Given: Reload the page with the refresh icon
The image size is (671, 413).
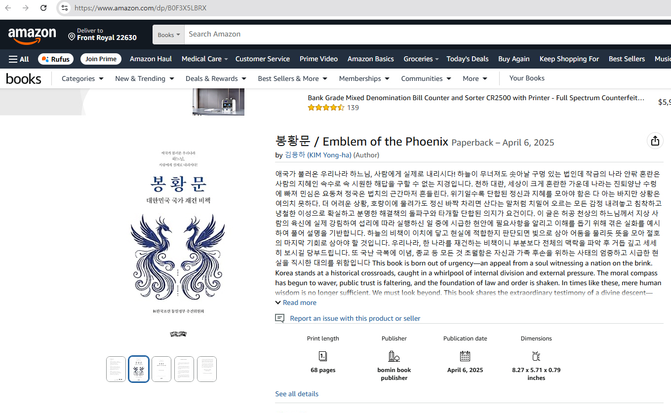Looking at the screenshot, I should 43,8.
